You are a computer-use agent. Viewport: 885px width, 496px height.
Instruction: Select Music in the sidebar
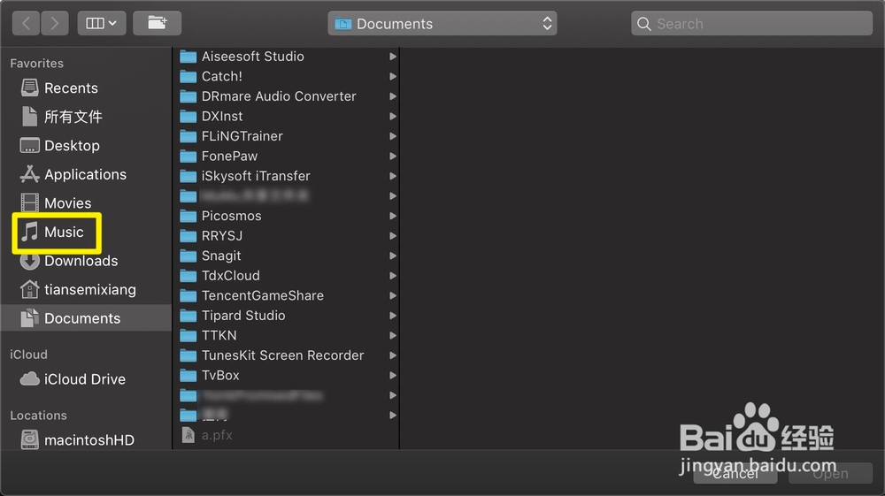[x=85, y=232]
